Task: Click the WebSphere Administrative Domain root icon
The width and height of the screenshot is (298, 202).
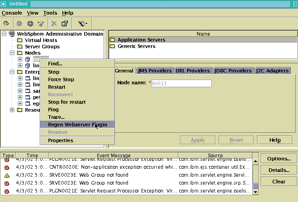Action: (12, 34)
